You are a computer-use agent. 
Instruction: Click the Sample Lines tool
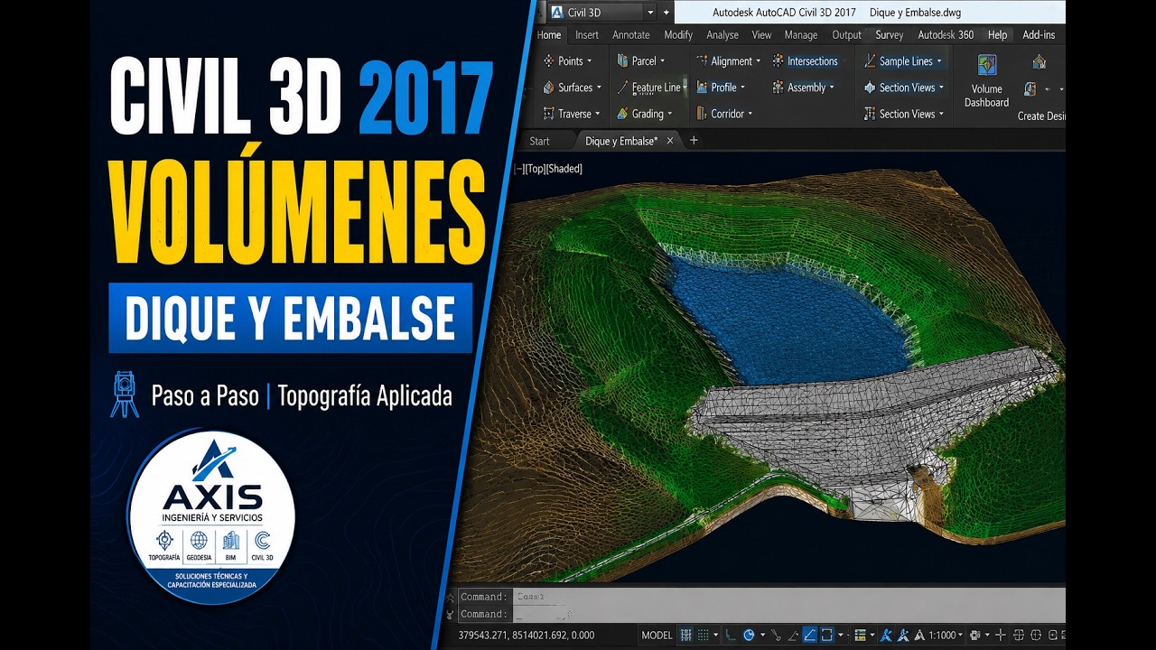[x=903, y=61]
